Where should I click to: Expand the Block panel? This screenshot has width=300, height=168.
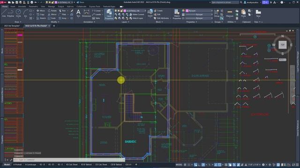(x=159, y=22)
